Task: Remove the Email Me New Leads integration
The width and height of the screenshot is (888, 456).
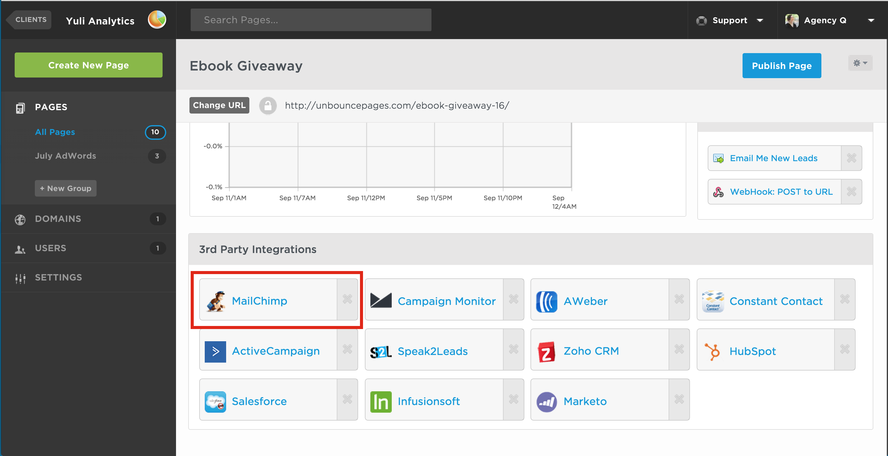Action: click(x=851, y=158)
